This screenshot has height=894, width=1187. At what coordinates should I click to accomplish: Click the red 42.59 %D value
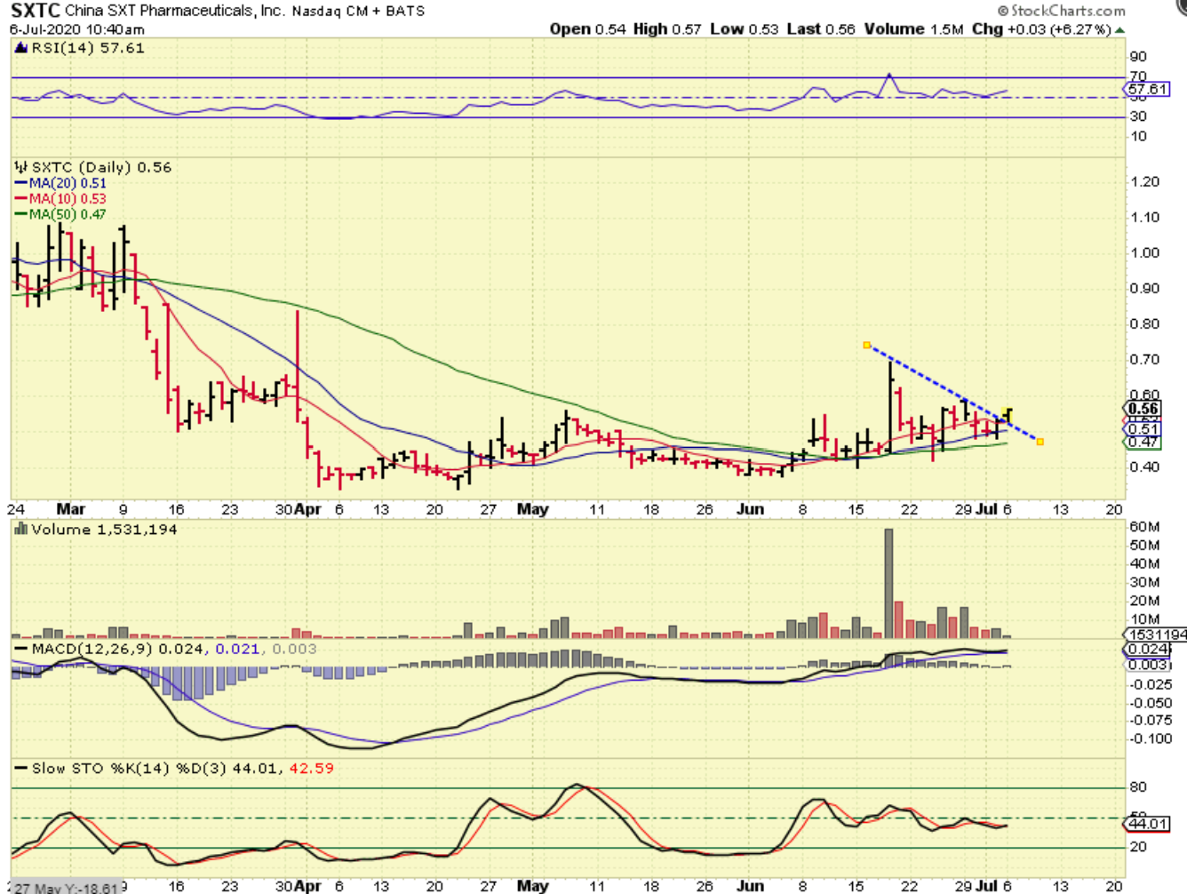(312, 768)
